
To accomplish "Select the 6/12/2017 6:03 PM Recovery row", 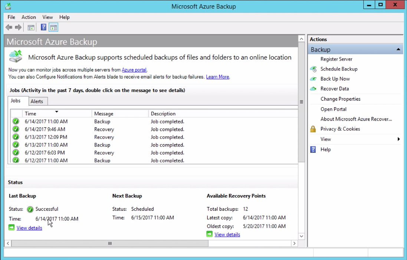I will 154,152.
